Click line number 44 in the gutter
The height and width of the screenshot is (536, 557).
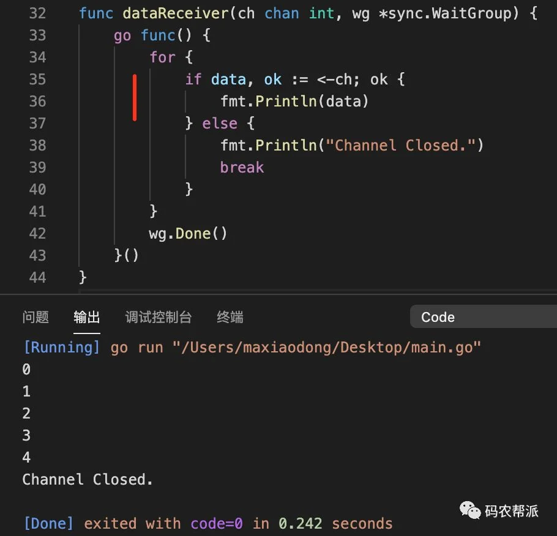pyautogui.click(x=37, y=277)
